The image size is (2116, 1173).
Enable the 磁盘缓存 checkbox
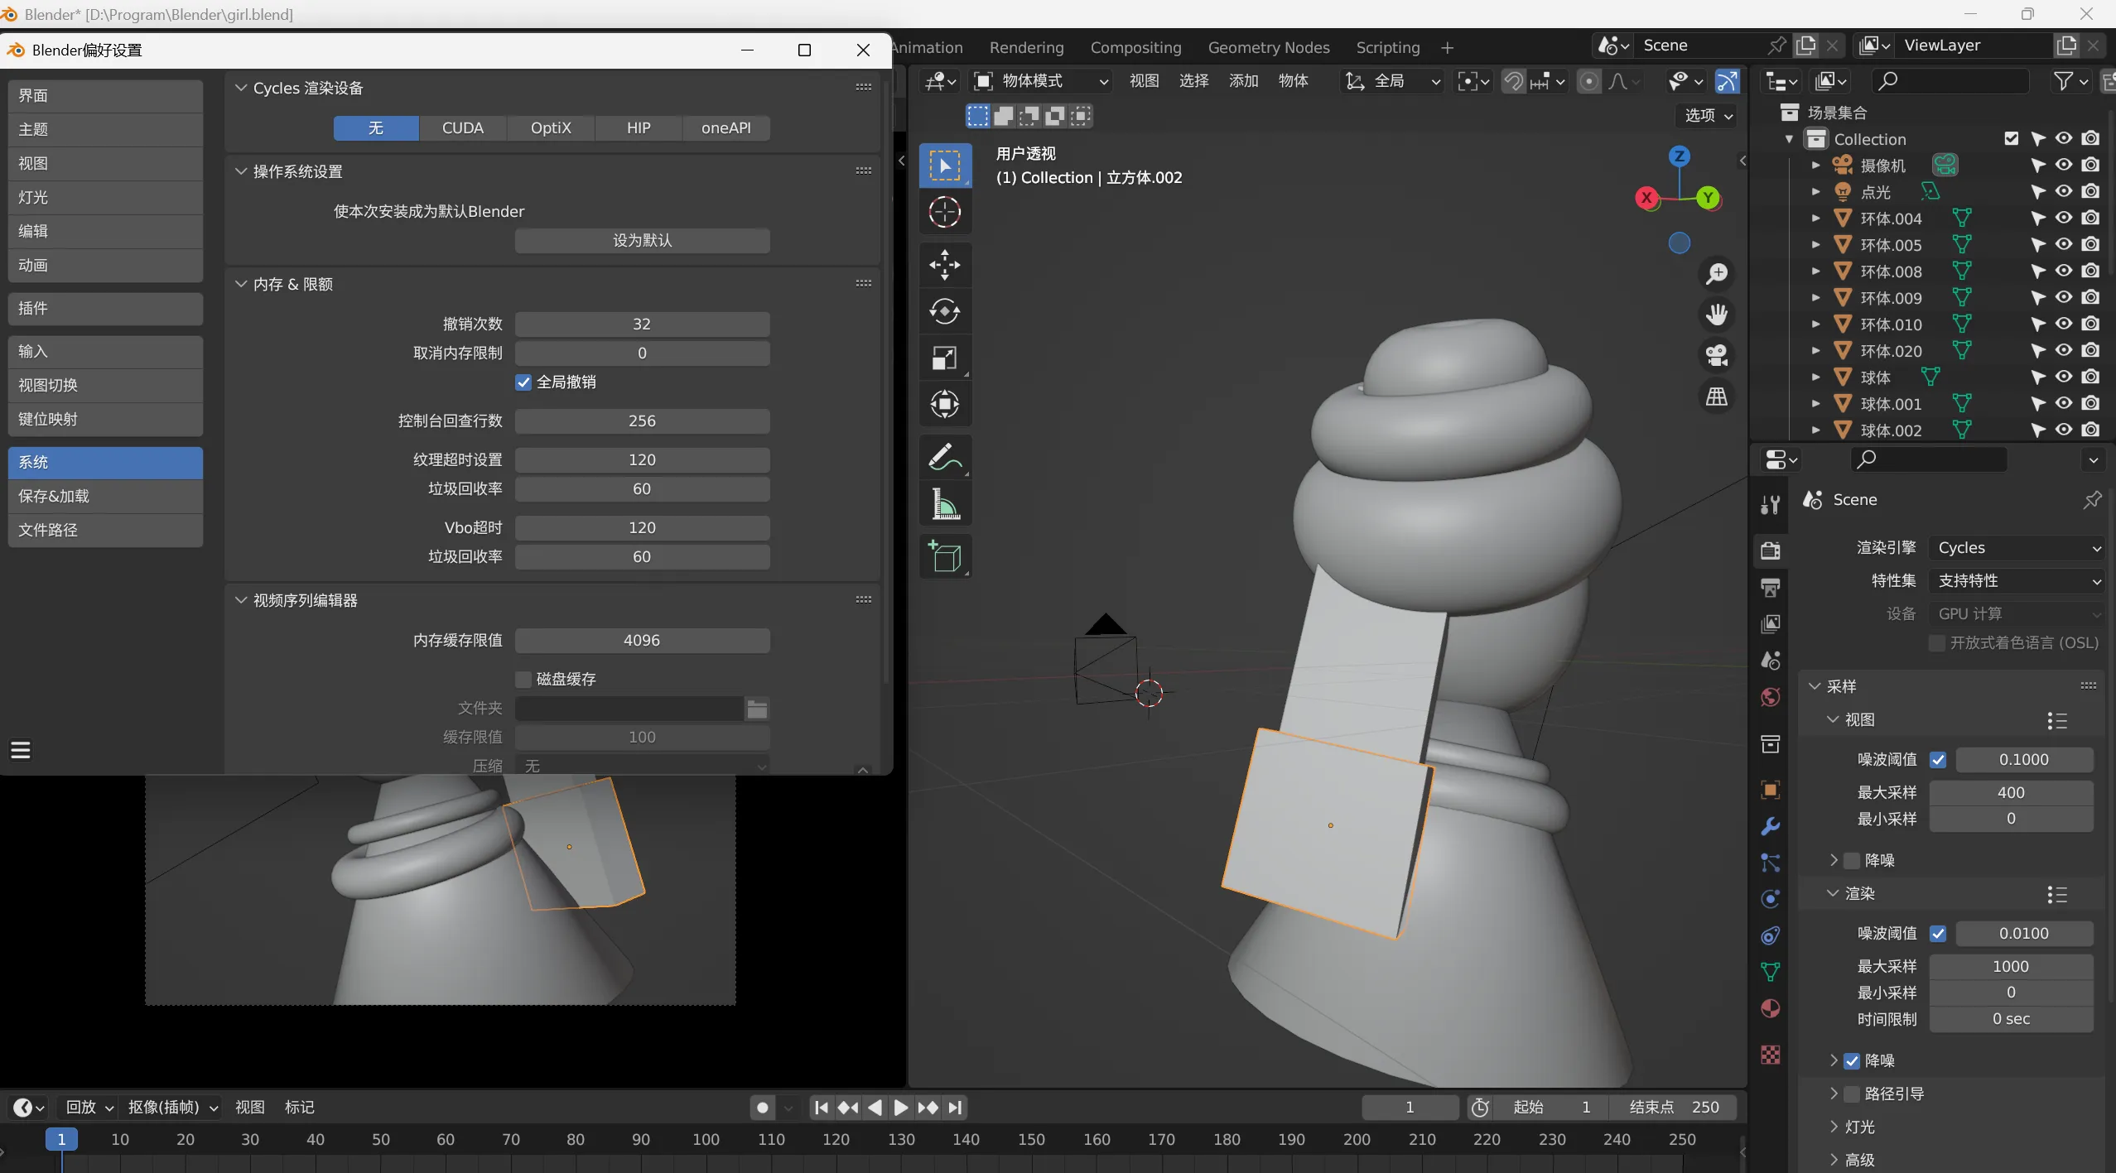(x=523, y=680)
